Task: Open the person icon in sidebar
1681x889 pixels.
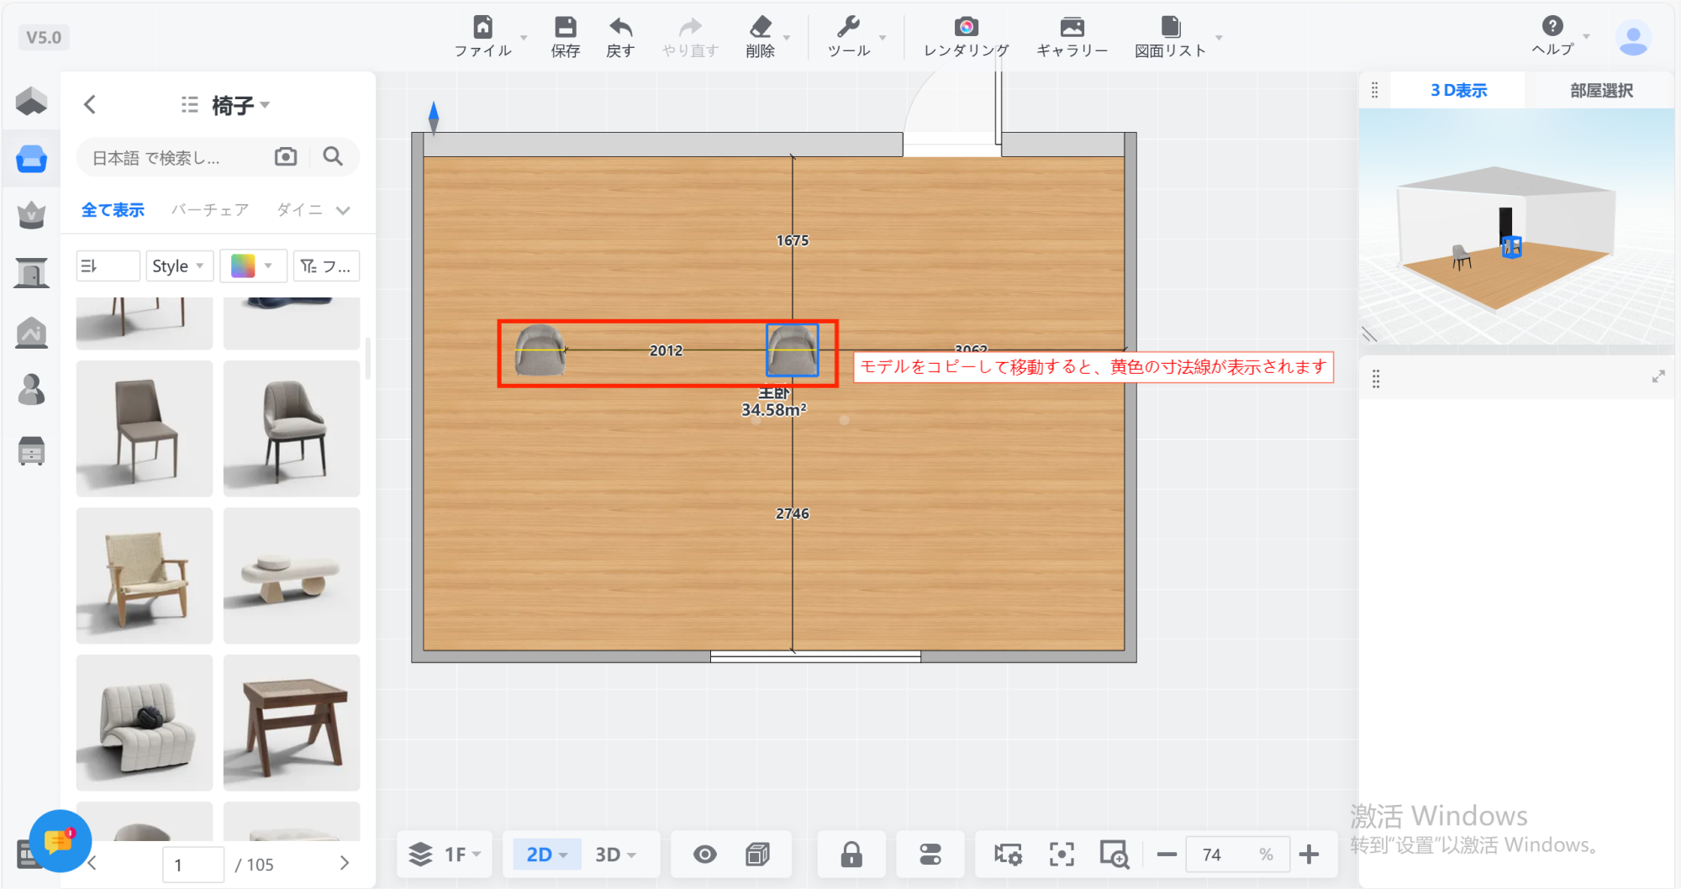Action: pos(31,390)
